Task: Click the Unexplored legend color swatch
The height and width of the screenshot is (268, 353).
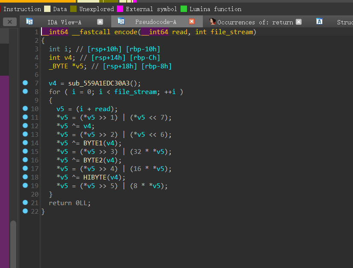Action: tap(74, 9)
